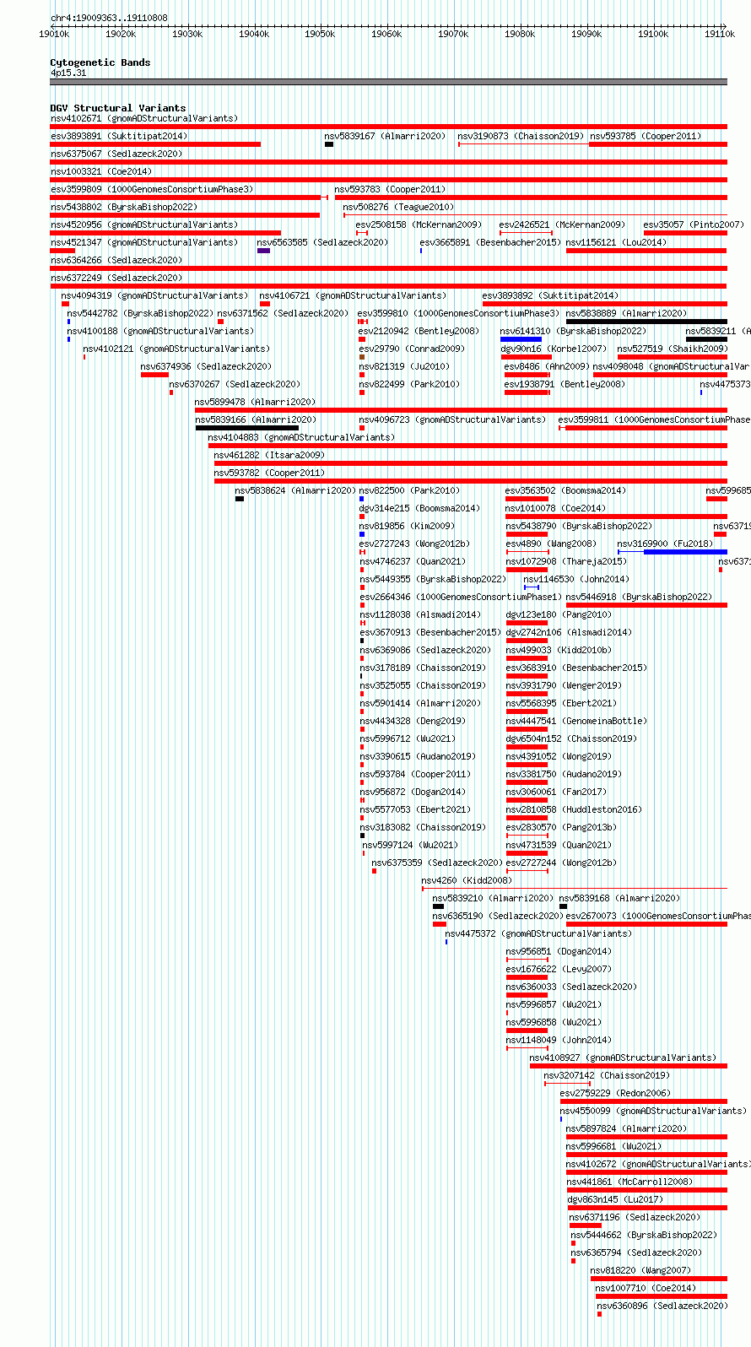Viewport: 751px width, 1347px height.
Task: Select nsv3169900 (Fu2018) blue variant label
Action: point(665,544)
